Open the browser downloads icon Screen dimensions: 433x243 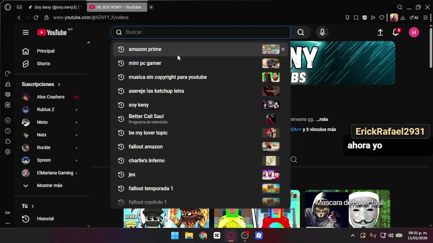[403, 18]
